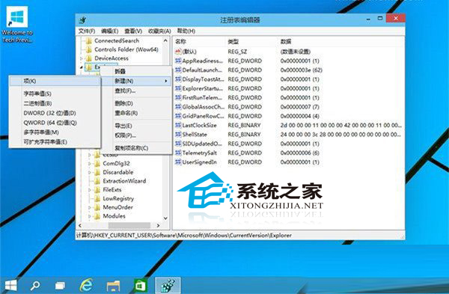Select 查找(F)... in the context menu
Image resolution: width=449 pixels, height=294 pixels.
(135, 91)
